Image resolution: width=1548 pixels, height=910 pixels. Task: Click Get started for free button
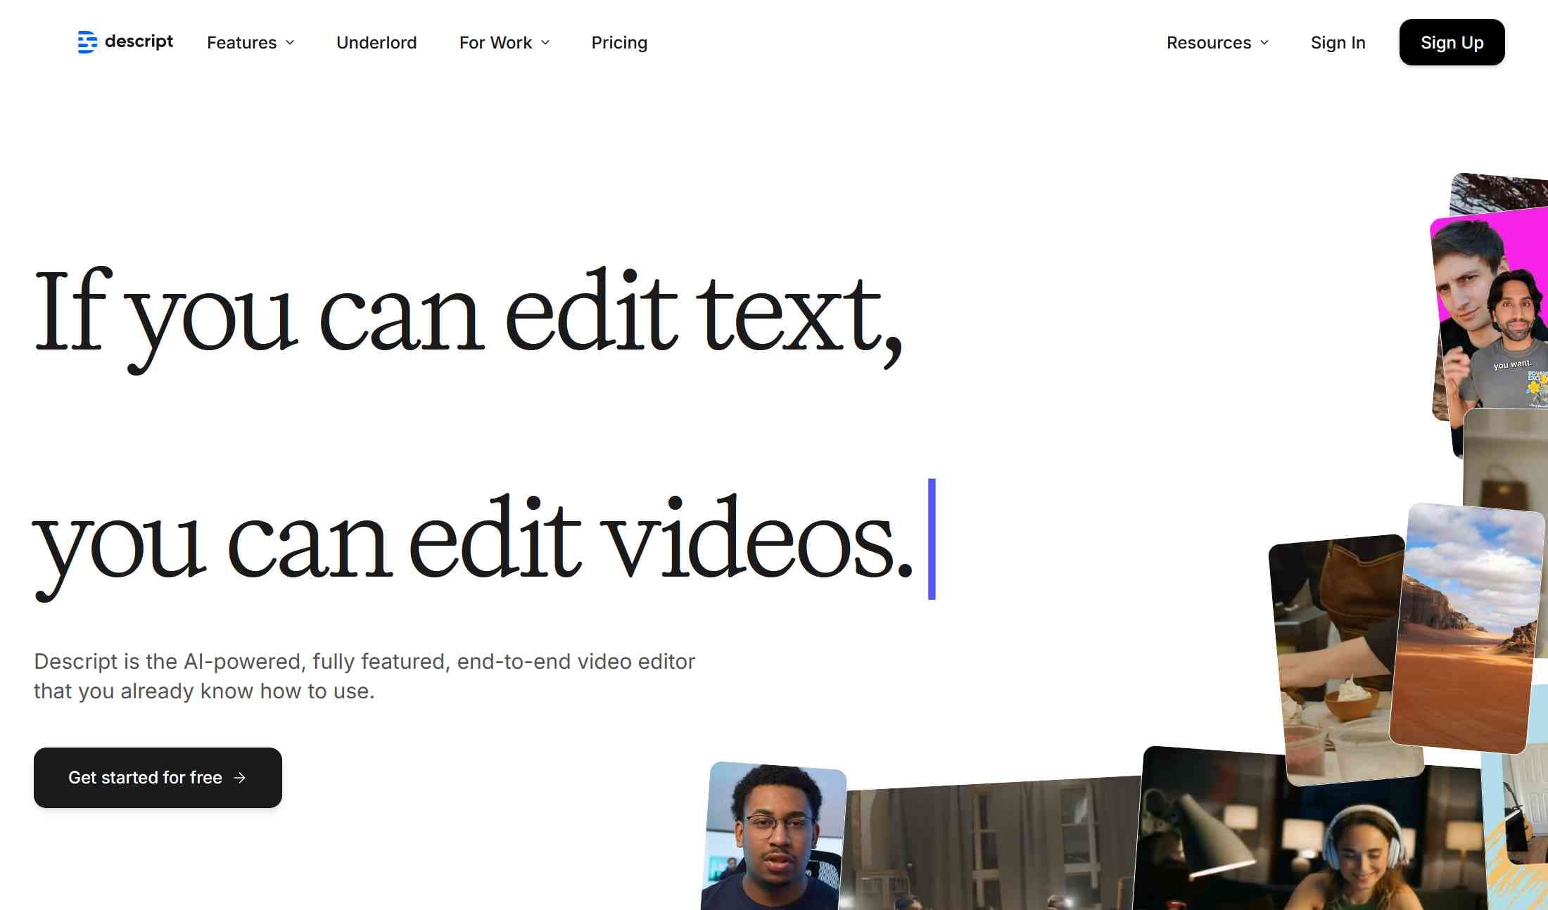pyautogui.click(x=158, y=778)
